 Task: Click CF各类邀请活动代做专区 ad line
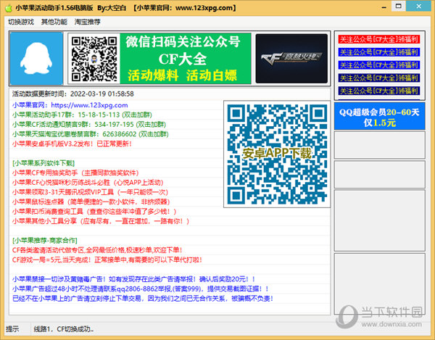(97, 250)
